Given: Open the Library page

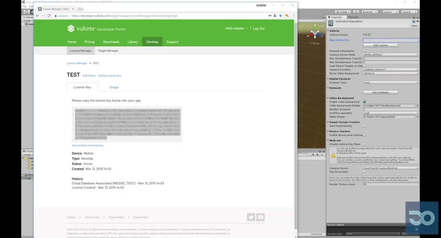Looking at the screenshot, I should [x=133, y=42].
